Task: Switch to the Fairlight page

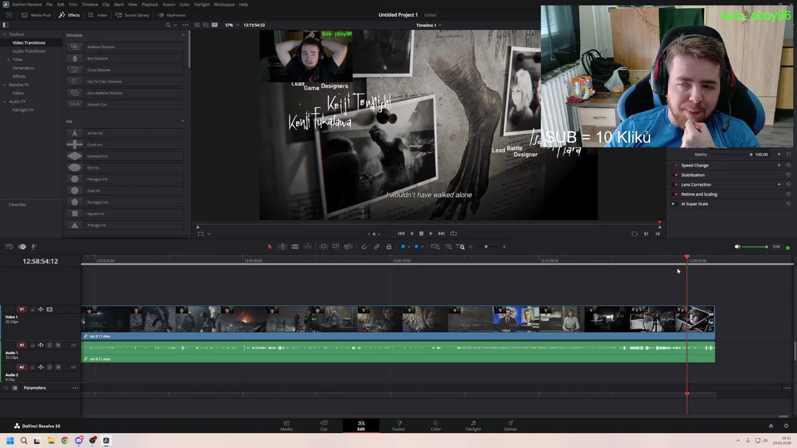Action: [x=473, y=426]
